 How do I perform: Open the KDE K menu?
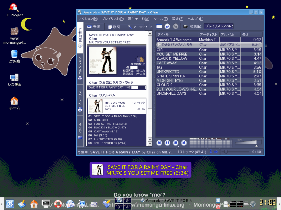(x=10, y=204)
